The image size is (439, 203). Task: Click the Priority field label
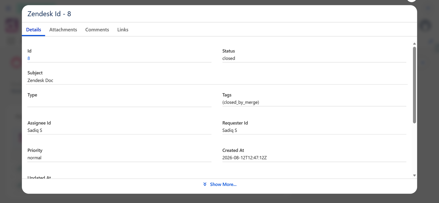point(35,150)
